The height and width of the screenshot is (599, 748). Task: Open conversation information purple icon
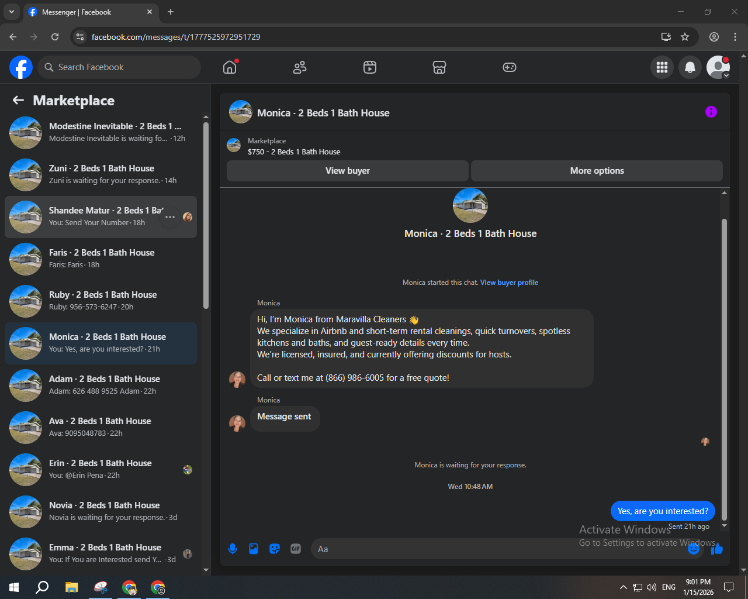click(711, 112)
